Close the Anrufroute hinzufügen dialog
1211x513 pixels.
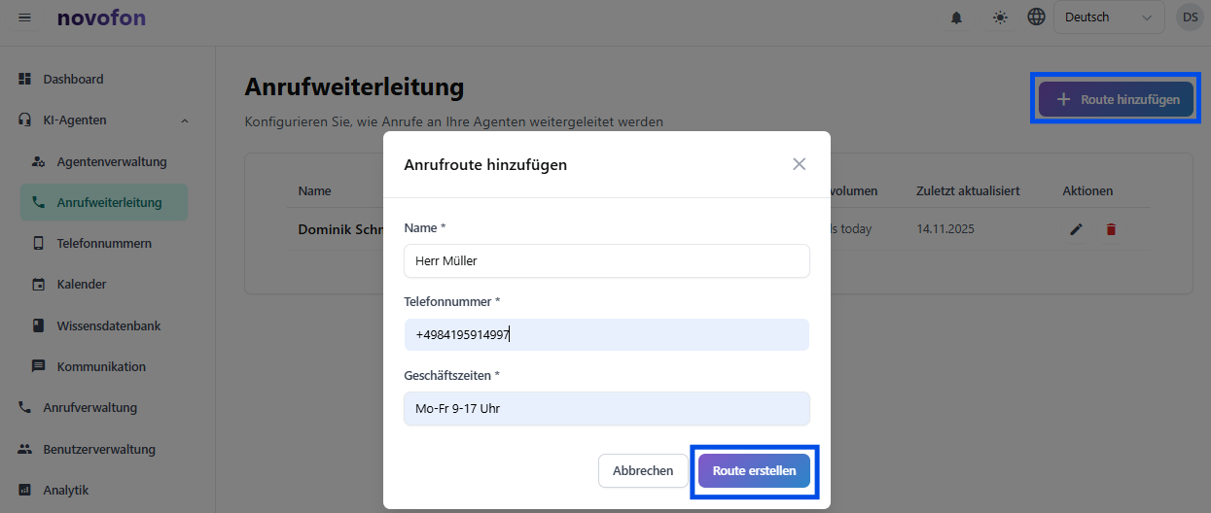799,164
